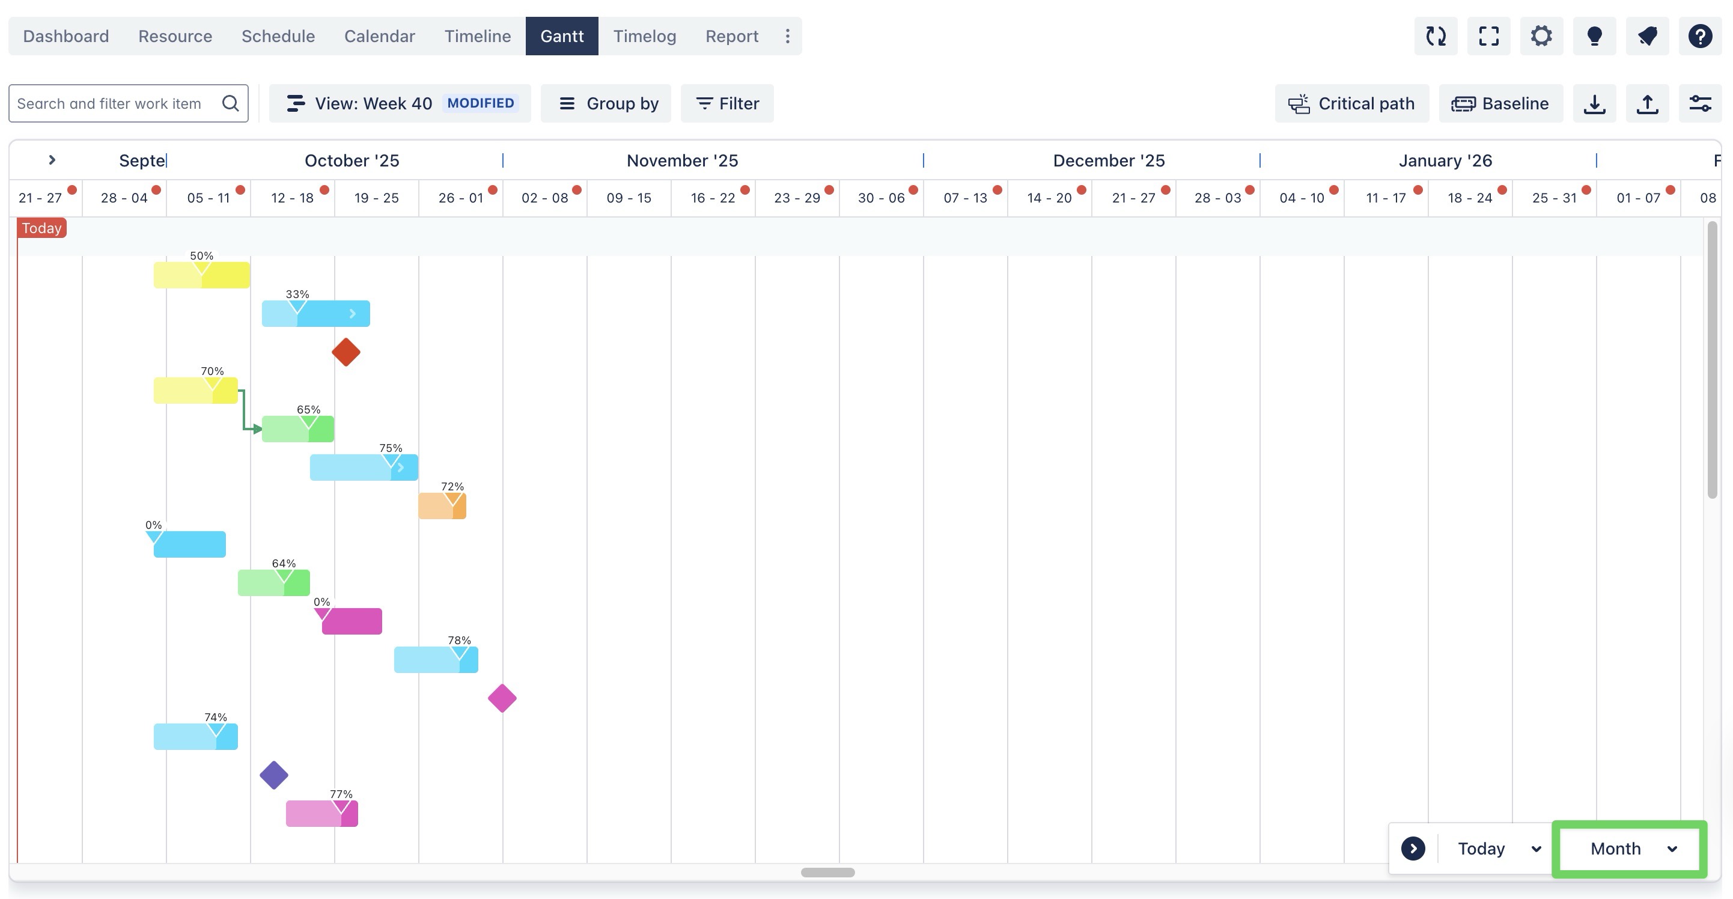Open the announcements megaphone icon
The image size is (1733, 899).
coord(1647,35)
